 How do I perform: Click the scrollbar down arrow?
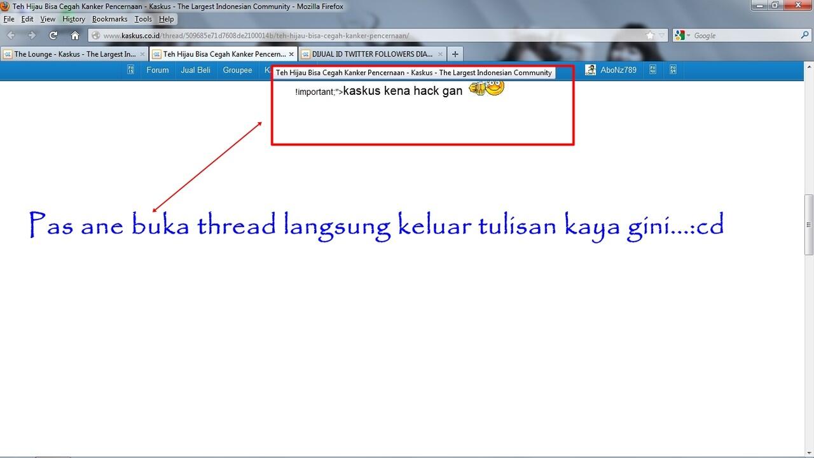coord(809,452)
